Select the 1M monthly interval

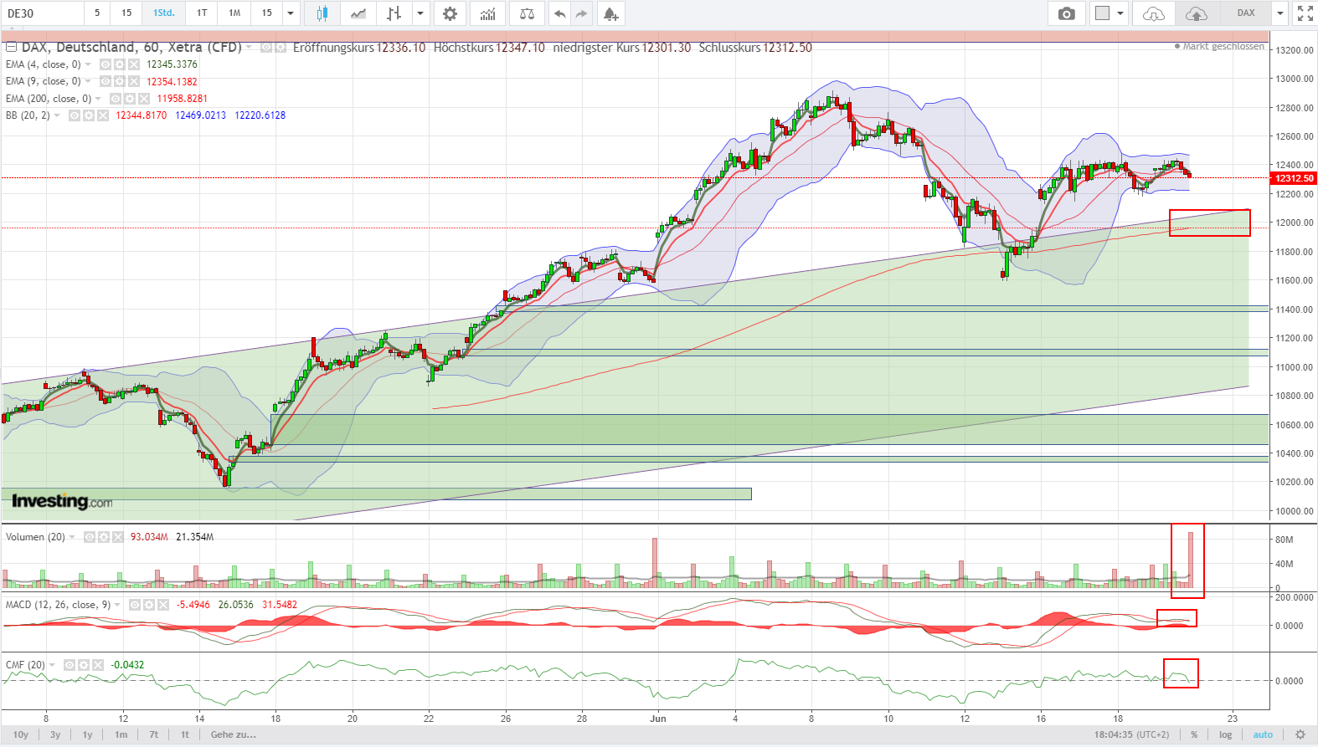[234, 13]
